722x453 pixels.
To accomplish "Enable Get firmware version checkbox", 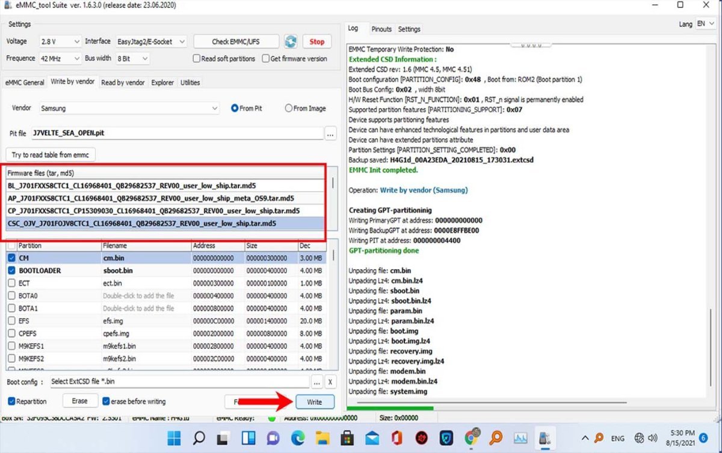I will tap(265, 58).
